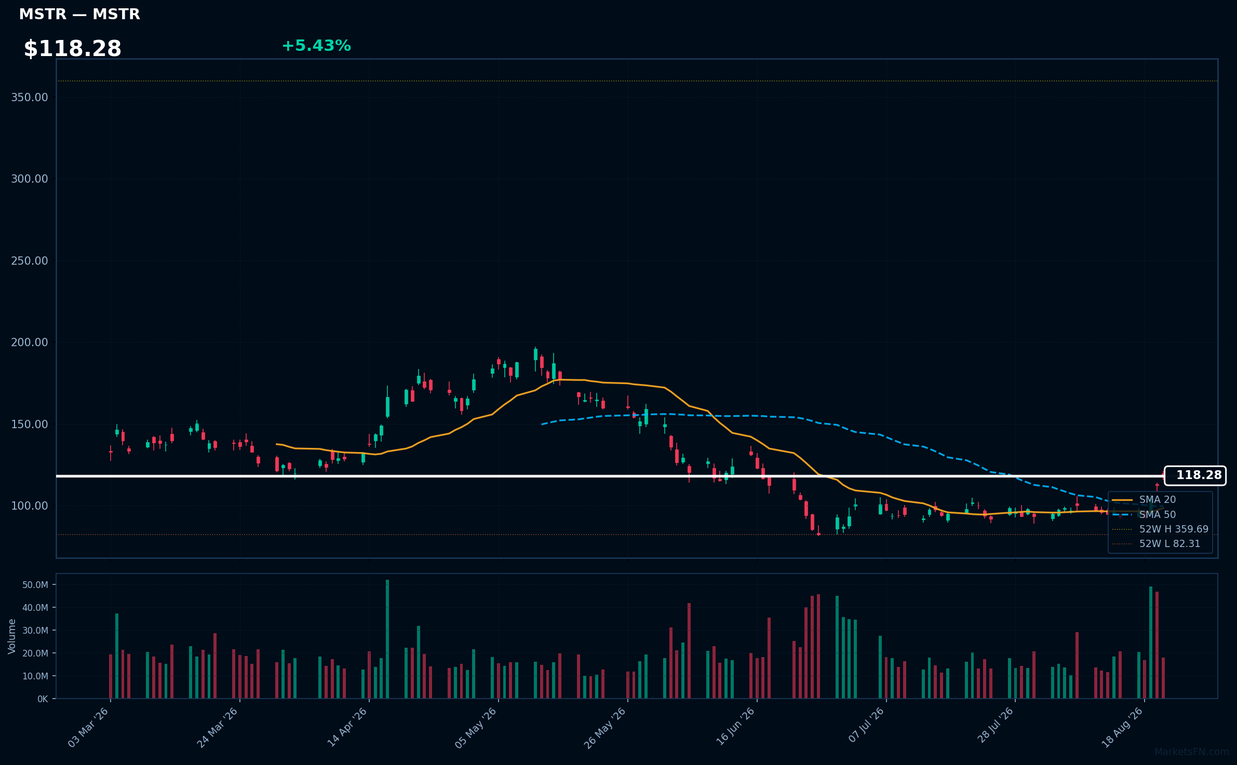Click the 05 May '26 date label
This screenshot has height=765, width=1237.
click(x=476, y=727)
